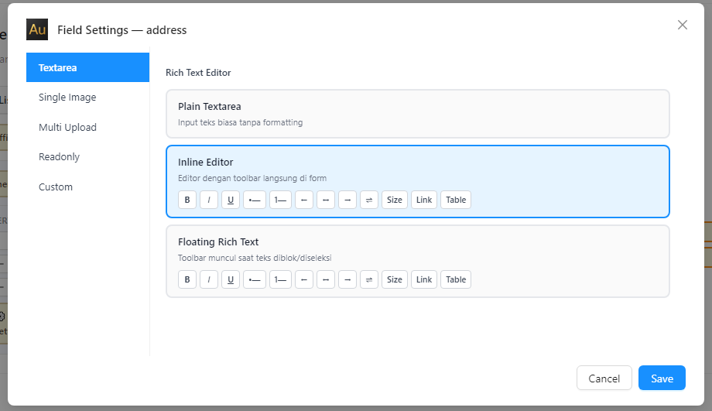Click align right arrow in Inline Editor toolbar
712x411 pixels.
coord(347,200)
